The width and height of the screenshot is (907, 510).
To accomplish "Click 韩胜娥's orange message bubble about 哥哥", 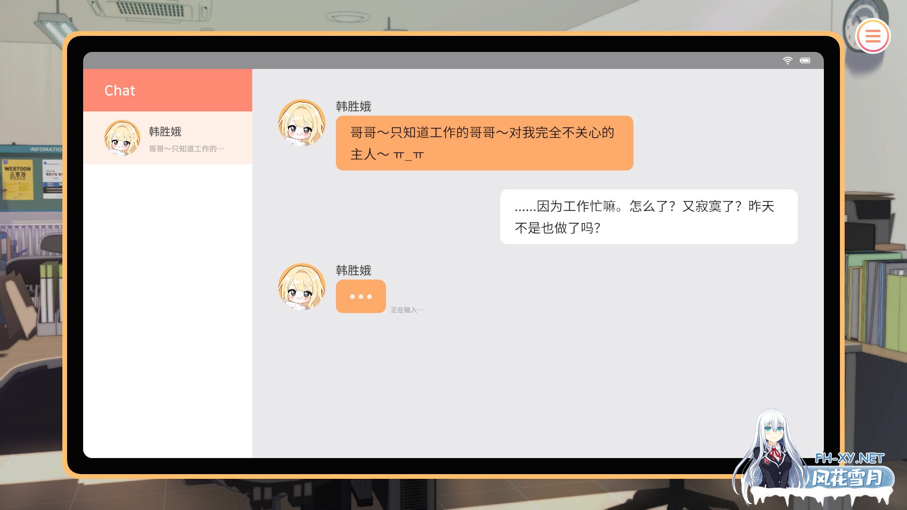I will (483, 143).
